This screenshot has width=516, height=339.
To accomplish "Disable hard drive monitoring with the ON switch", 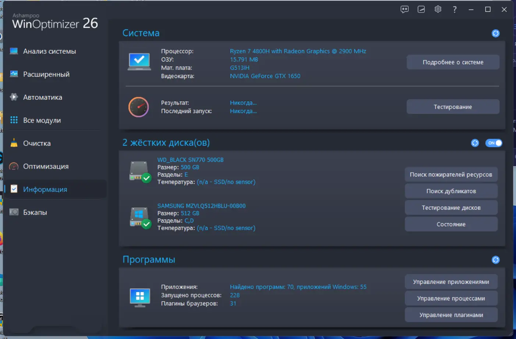I will 494,143.
